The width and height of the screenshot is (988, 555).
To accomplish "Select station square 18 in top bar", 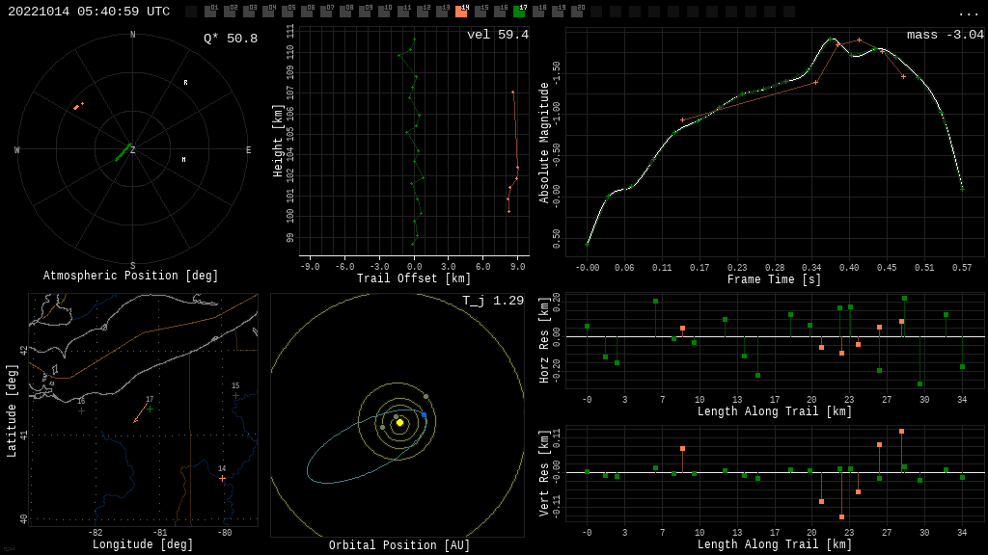I will click(538, 12).
